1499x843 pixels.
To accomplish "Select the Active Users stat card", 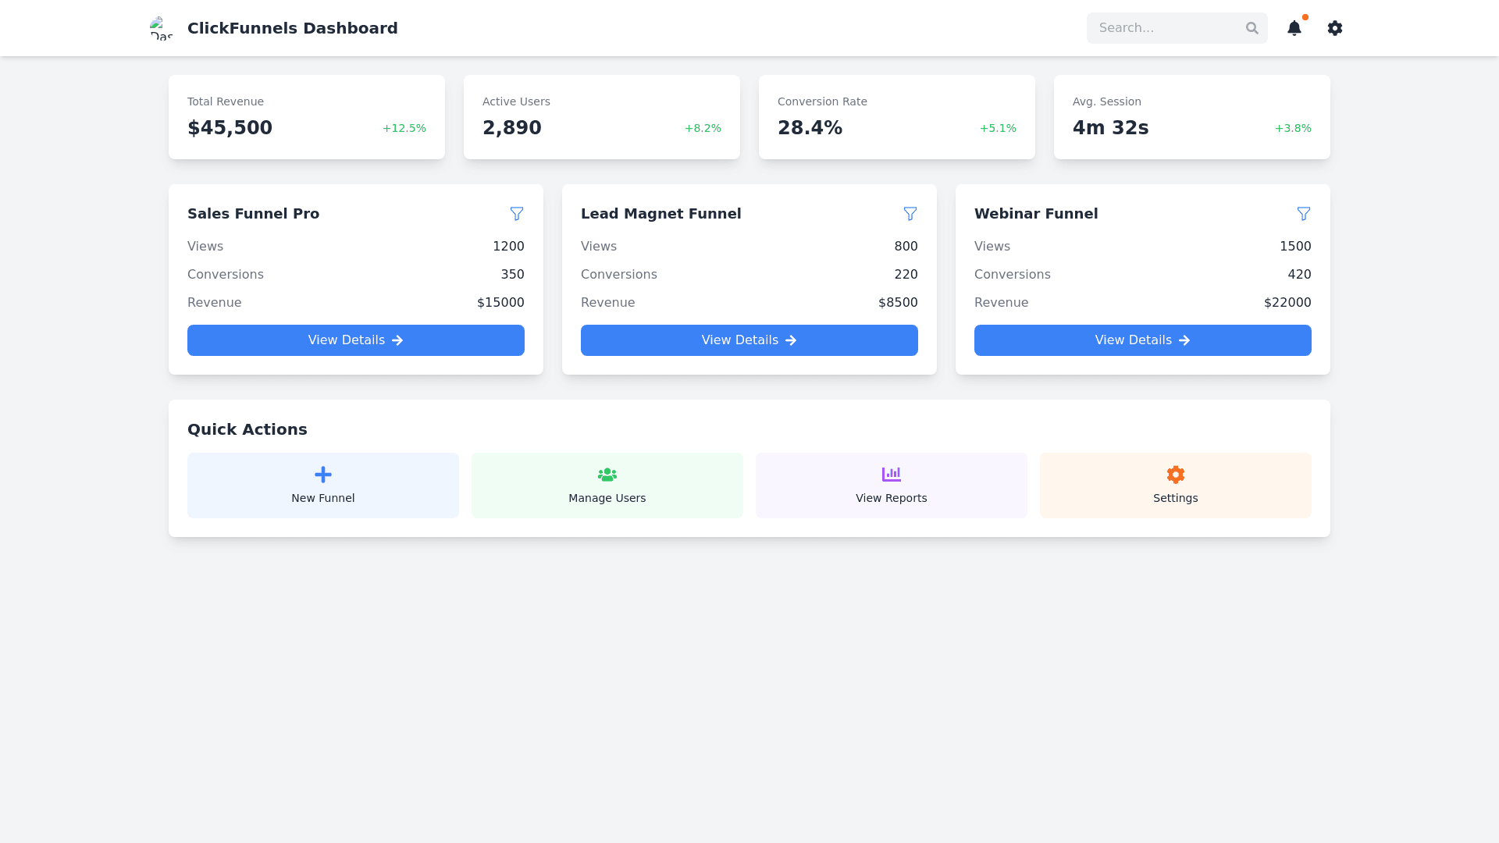I will pyautogui.click(x=601, y=117).
